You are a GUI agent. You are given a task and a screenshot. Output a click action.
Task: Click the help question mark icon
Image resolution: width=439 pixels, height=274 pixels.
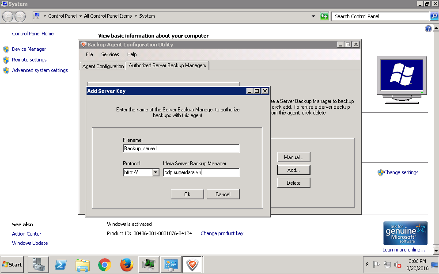[428, 29]
